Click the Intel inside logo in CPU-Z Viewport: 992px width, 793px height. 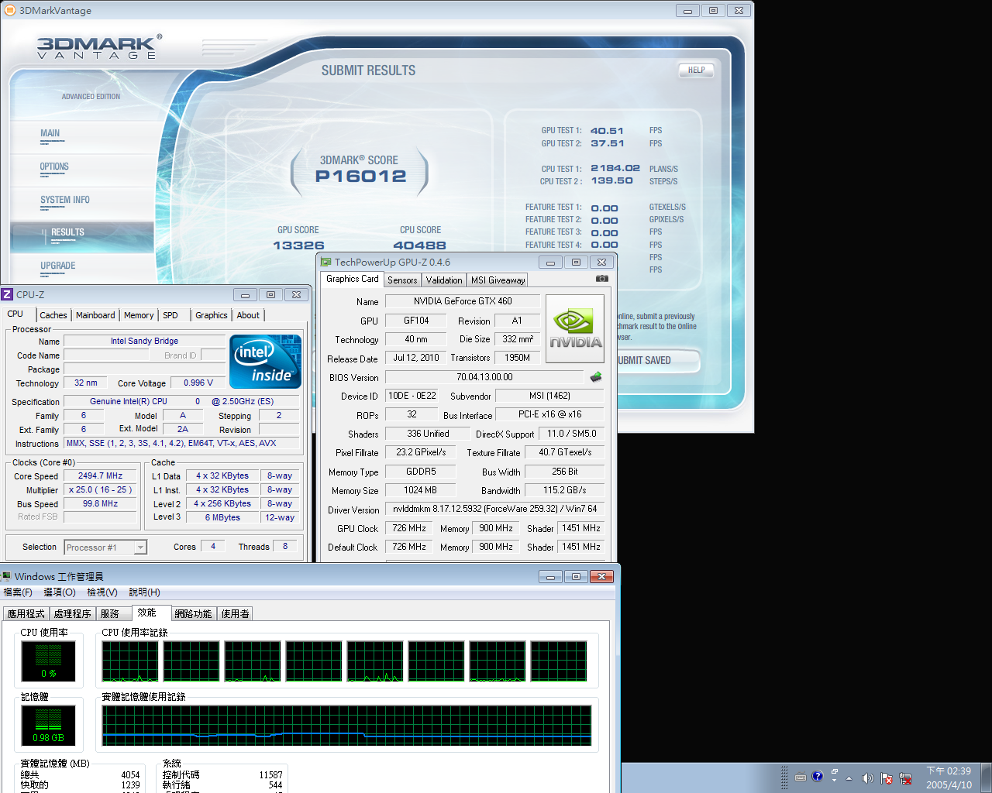265,362
